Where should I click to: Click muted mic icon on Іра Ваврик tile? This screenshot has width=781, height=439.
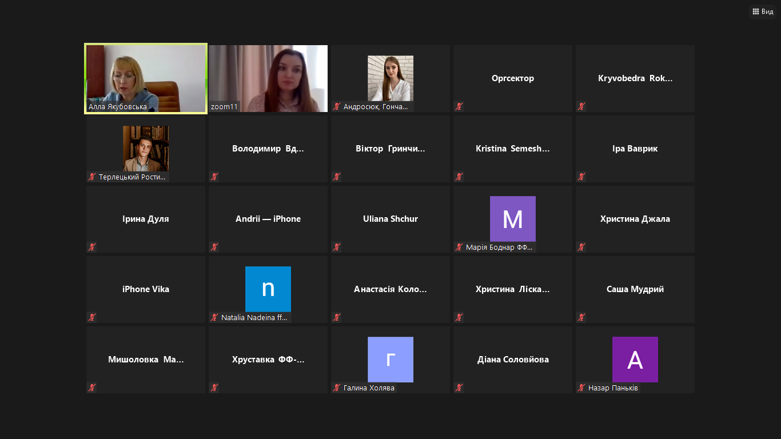581,177
